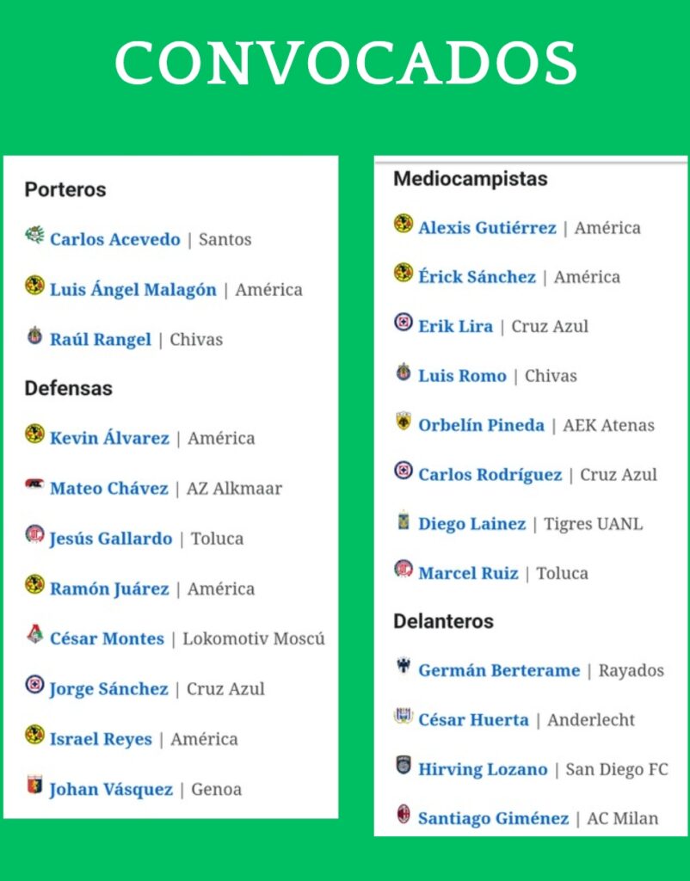Screen dimensions: 690x881
Task: Click the CONVOCADOS title at the top
Action: coord(345,62)
